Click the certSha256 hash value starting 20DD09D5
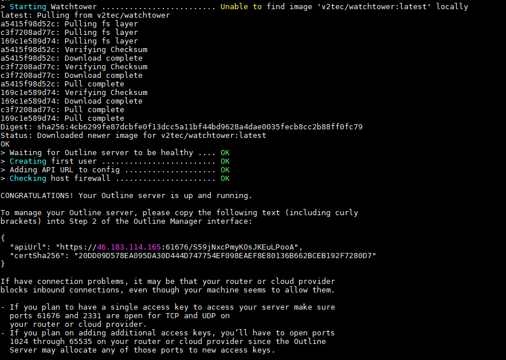 tap(225, 256)
